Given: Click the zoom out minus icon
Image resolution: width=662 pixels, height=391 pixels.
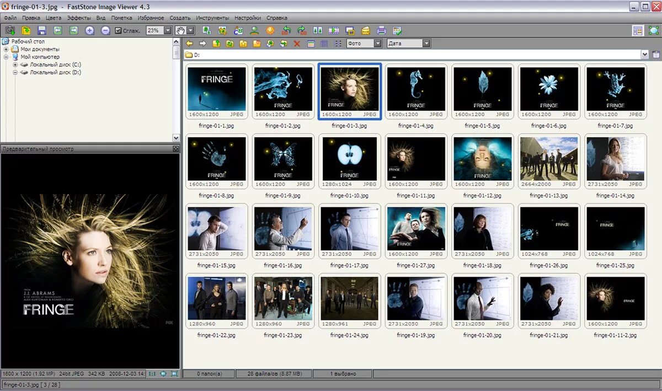Looking at the screenshot, I should coord(106,30).
